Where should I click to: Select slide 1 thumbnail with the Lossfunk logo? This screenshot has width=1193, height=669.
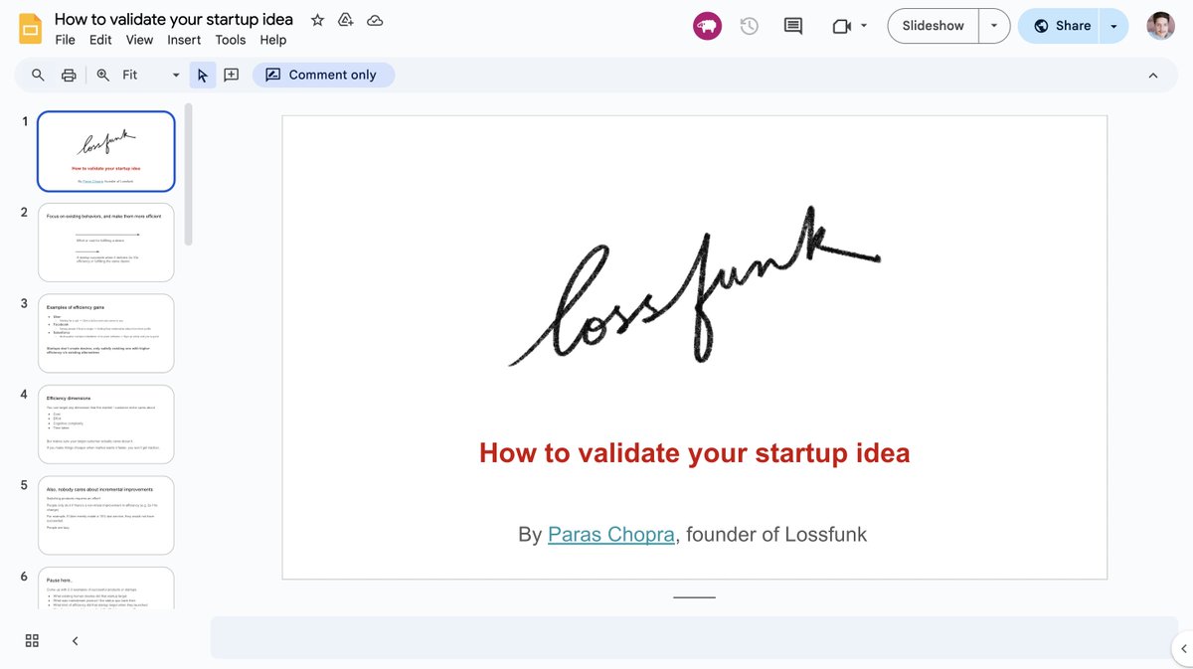106,151
